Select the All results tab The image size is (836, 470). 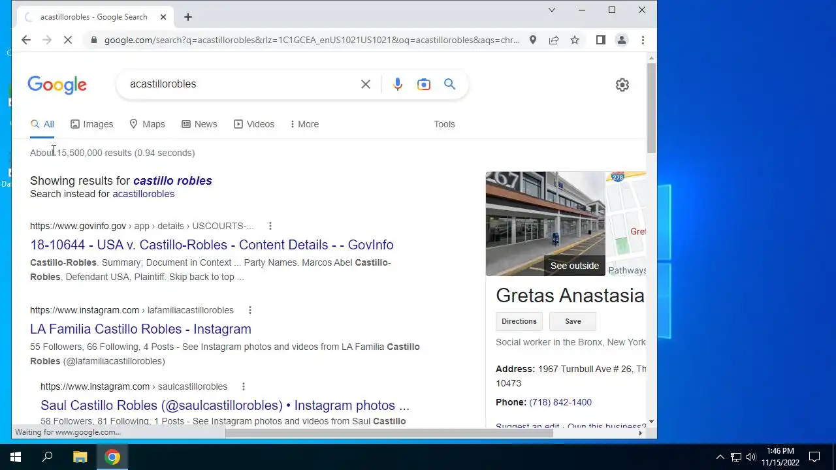pos(42,124)
